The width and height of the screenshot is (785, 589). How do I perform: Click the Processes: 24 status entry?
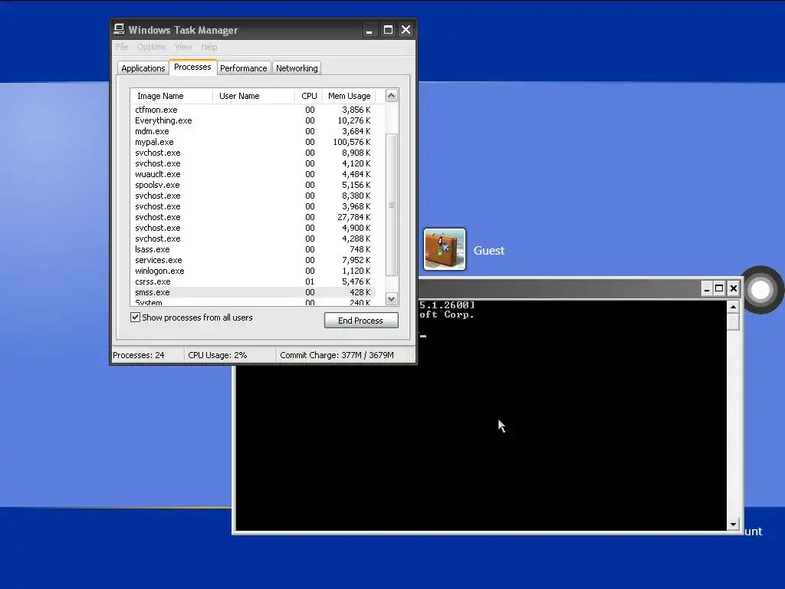(139, 355)
